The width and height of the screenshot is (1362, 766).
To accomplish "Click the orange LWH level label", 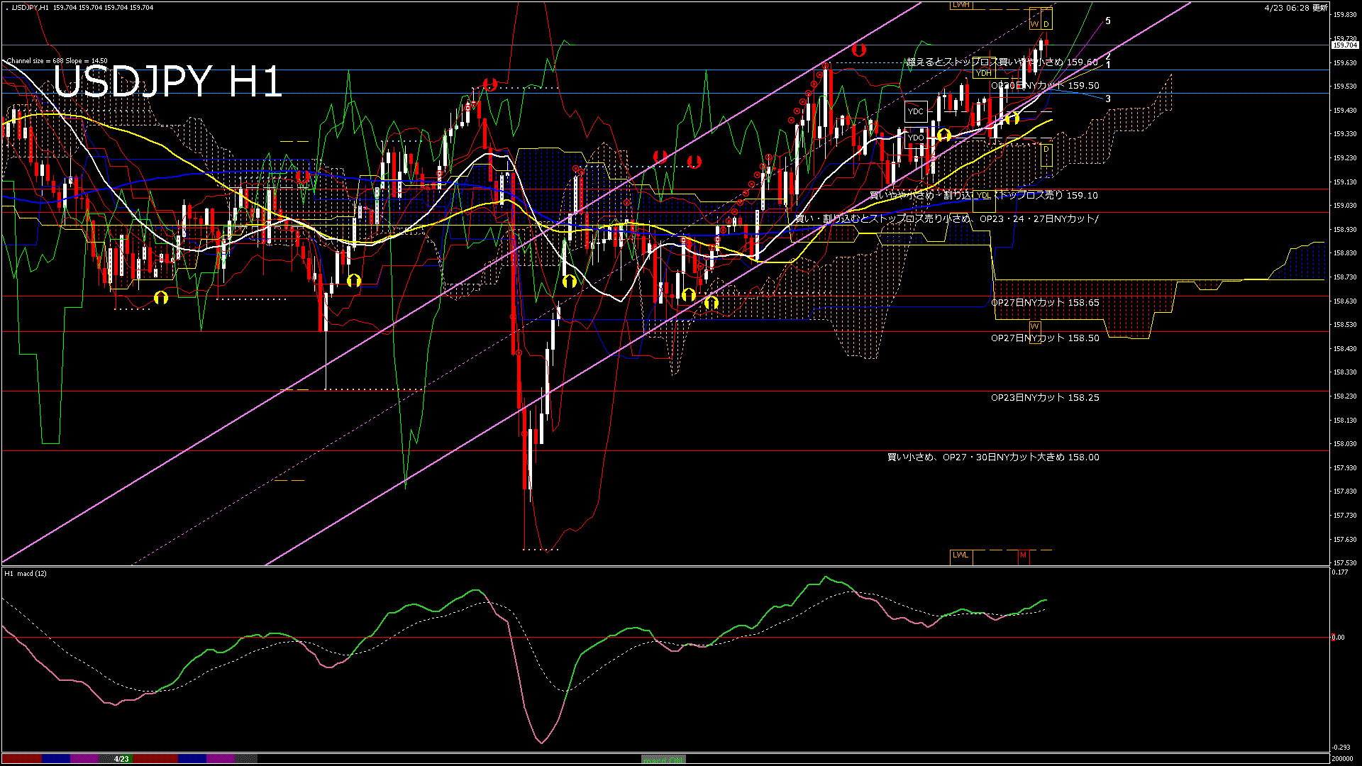I will [960, 5].
